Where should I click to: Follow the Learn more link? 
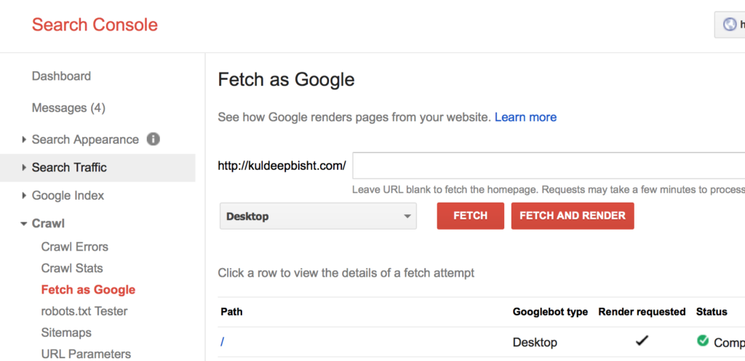(525, 117)
